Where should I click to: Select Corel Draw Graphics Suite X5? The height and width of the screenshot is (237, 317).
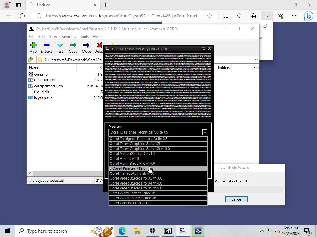pos(158,144)
